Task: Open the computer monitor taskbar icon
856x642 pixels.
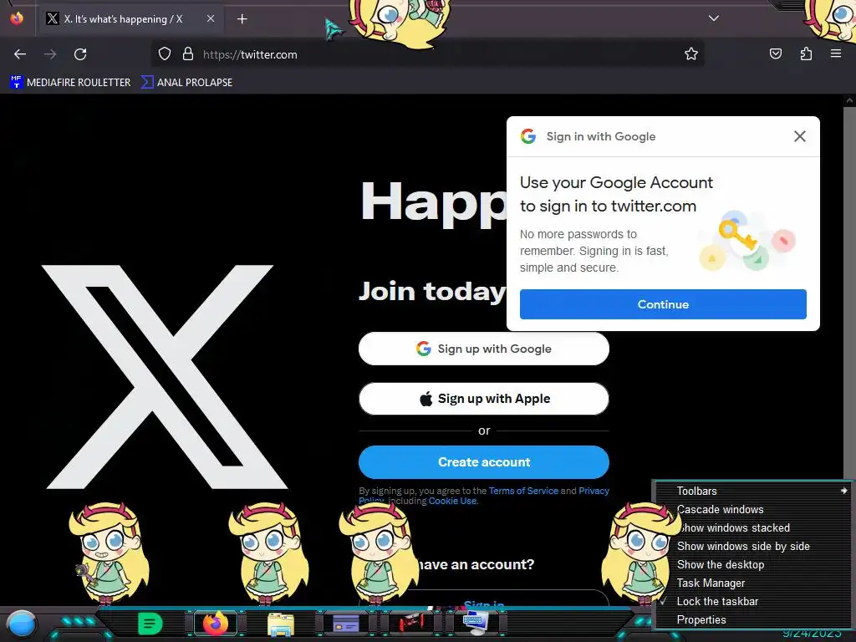Action: pyautogui.click(x=476, y=622)
